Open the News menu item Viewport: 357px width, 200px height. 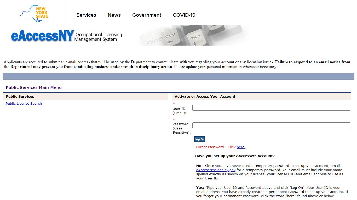coord(114,15)
